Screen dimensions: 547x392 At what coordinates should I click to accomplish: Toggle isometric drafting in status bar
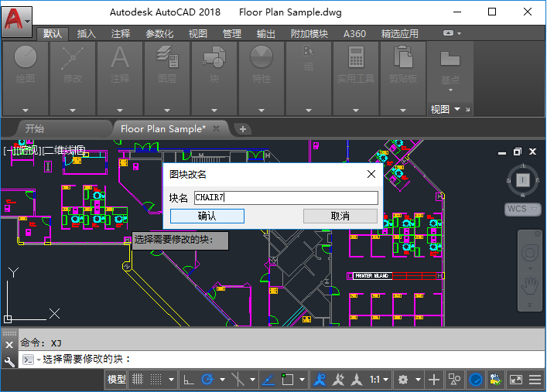click(x=238, y=380)
